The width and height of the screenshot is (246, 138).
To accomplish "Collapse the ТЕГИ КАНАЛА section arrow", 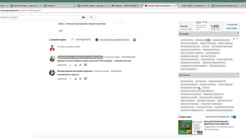I will (x=238, y=74).
